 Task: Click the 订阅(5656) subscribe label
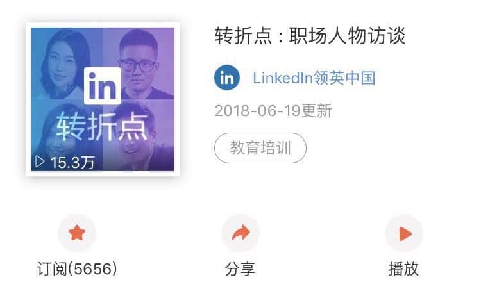pos(77,268)
